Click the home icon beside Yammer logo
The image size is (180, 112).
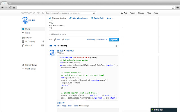pyautogui.click(x=34, y=13)
